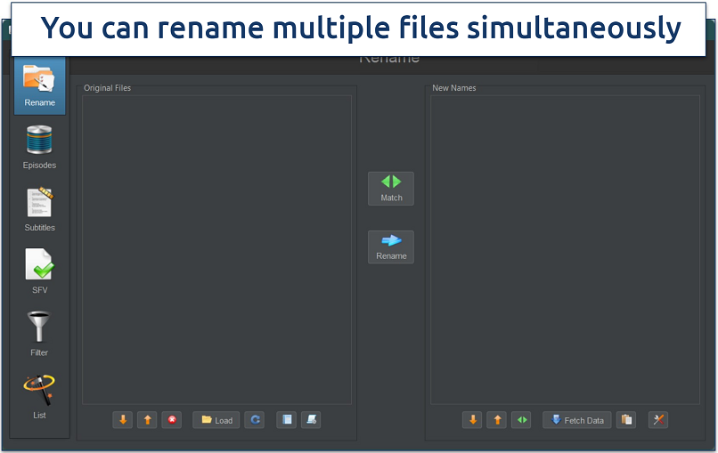Click the clipboard paste icon under New Names
This screenshot has width=718, height=453.
[x=626, y=420]
